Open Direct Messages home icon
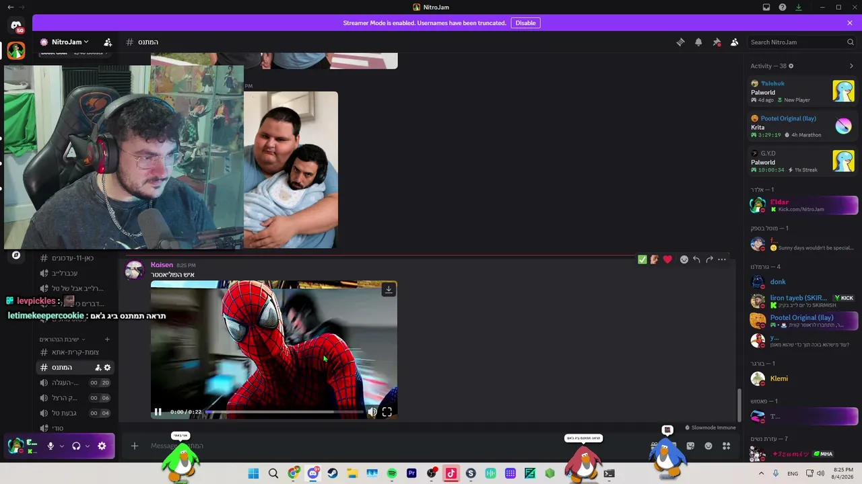This screenshot has height=484, width=862. click(x=16, y=26)
